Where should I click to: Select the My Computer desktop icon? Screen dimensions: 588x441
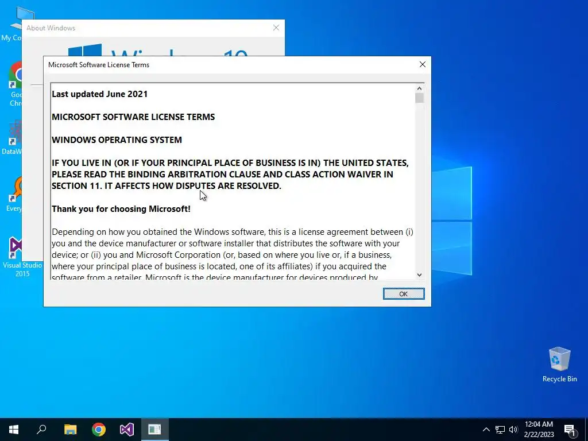pos(14,23)
